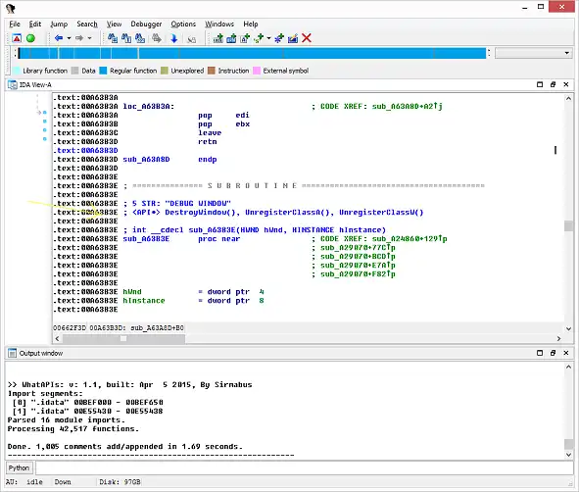Screen dimensions: 579x492
Task: Click the Library function color swatch
Action: coord(17,71)
